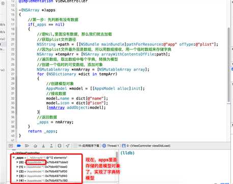Click the green comment on line 16
Image resolution: width=233 pixels, height=184 pixels.
[53, 19]
